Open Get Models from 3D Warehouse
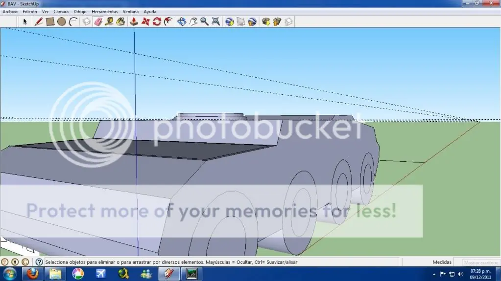 tap(265, 22)
